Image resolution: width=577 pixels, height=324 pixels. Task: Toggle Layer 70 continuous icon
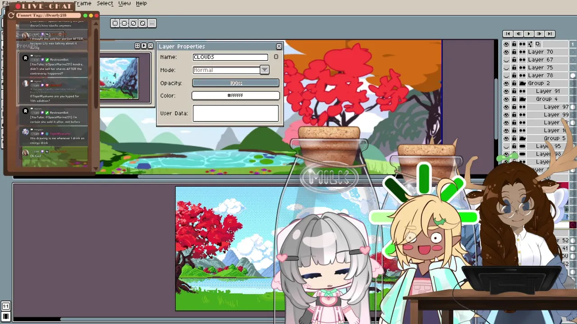coord(522,52)
